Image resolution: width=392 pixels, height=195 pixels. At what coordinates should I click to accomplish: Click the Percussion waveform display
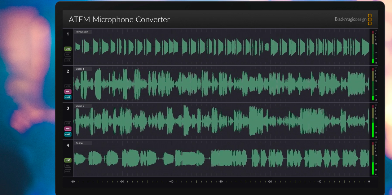221,47
